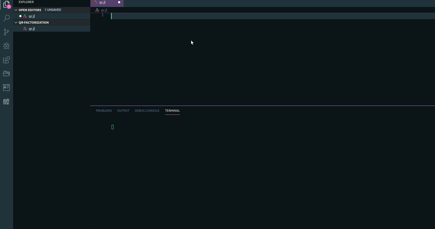Expand the notification badge on the Explorer icon
Screen dimensions: 435x229
coord(9,6)
